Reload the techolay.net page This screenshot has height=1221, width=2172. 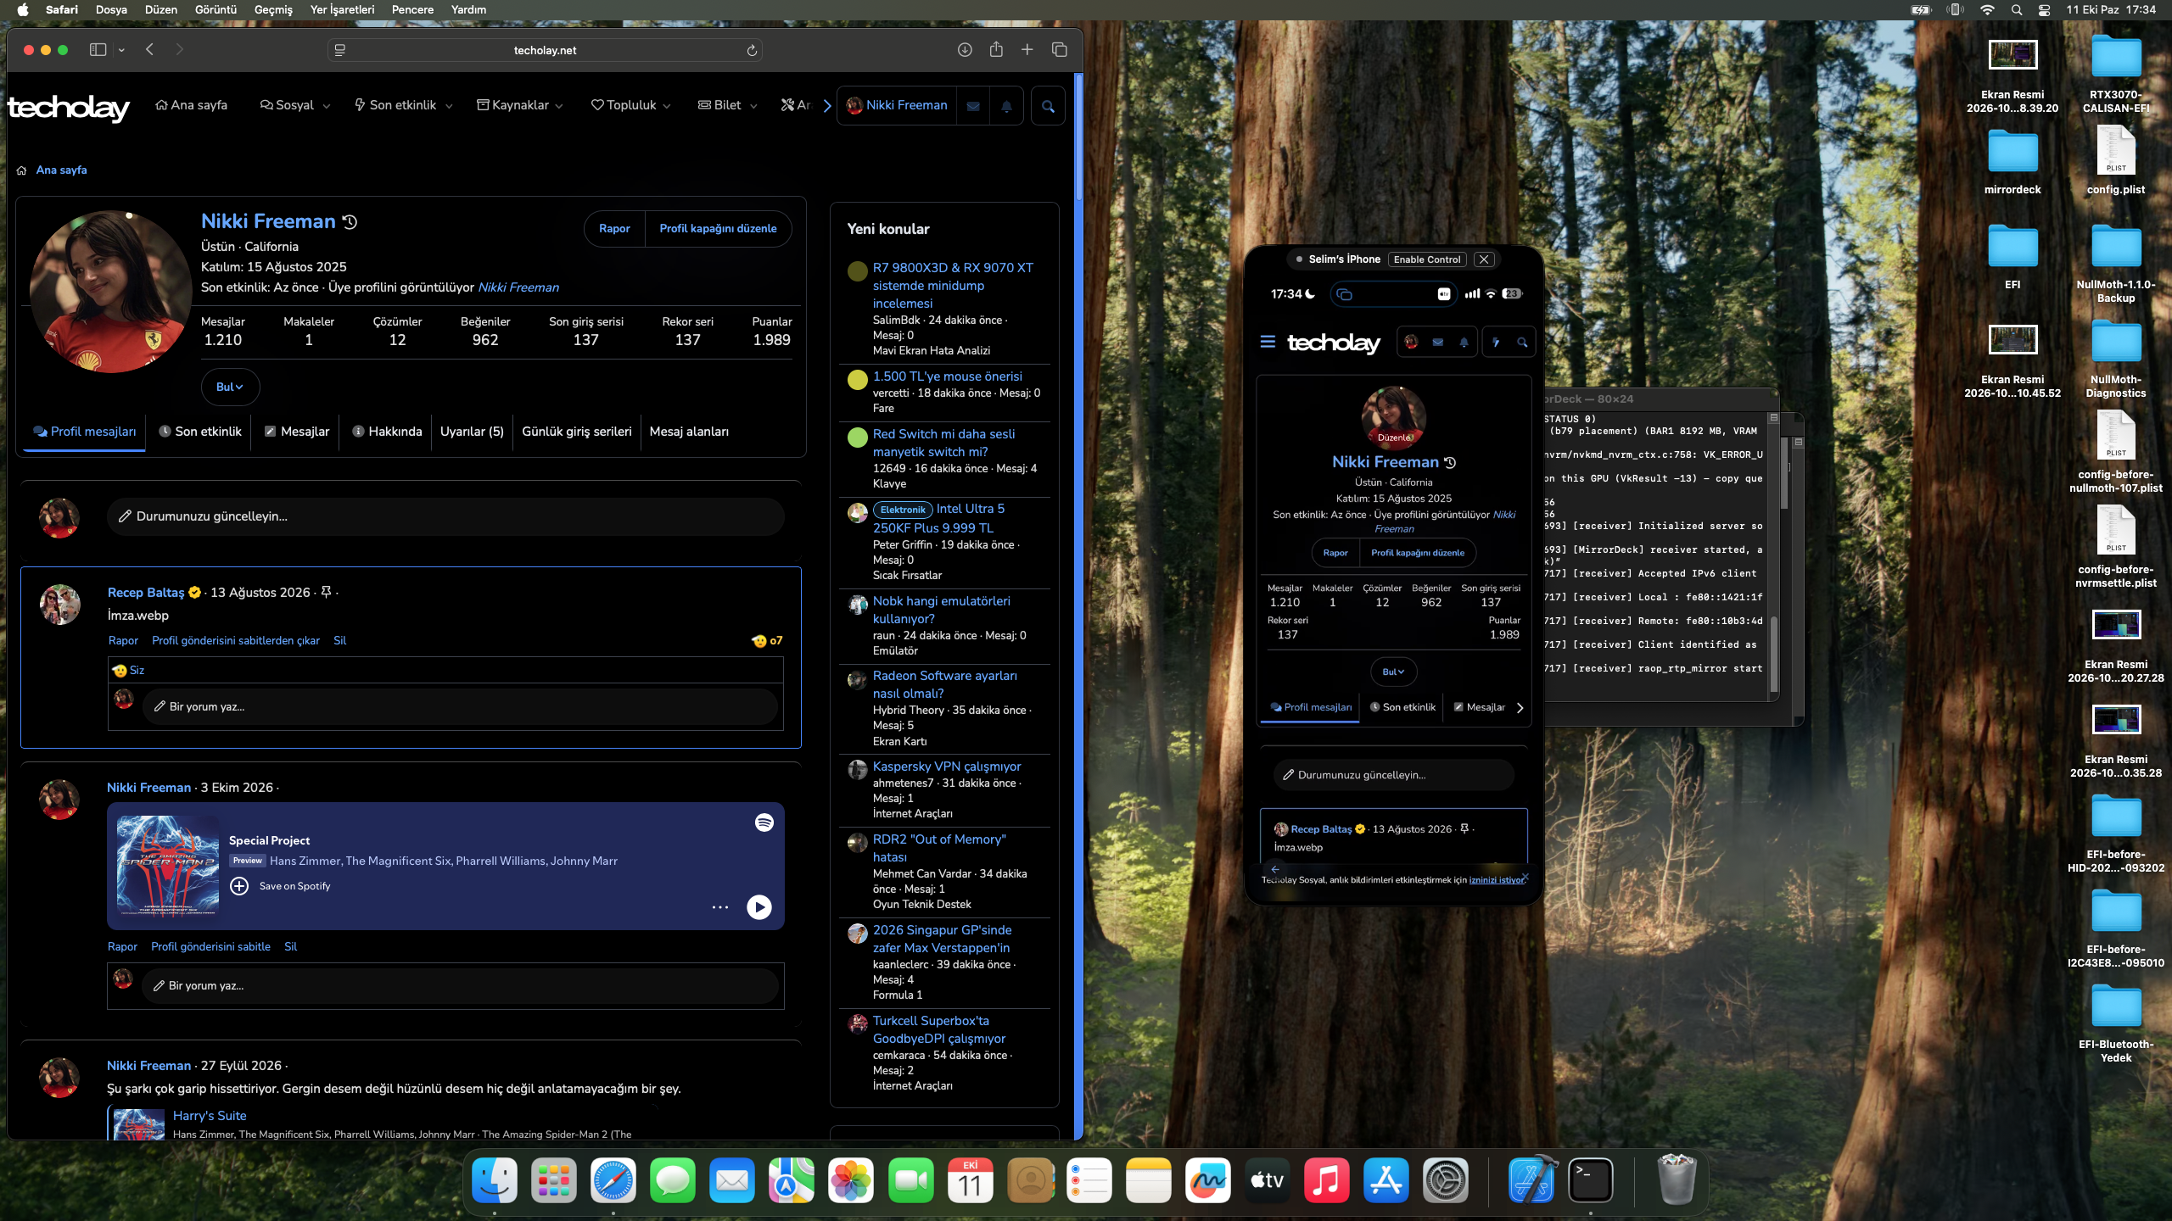751,51
